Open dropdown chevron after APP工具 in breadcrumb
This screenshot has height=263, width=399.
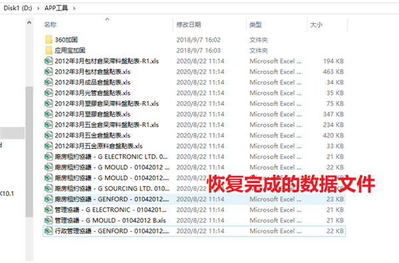pos(74,9)
